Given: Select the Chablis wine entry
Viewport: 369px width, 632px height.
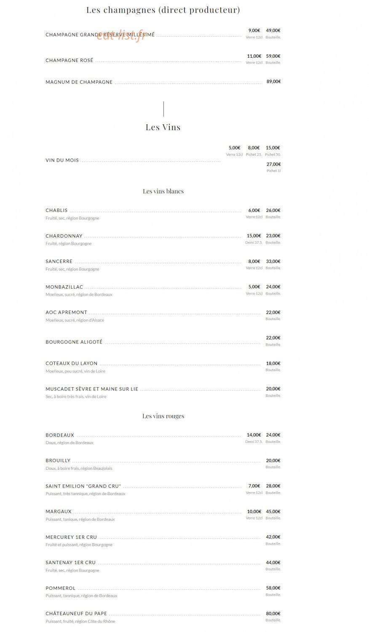Looking at the screenshot, I should pyautogui.click(x=56, y=210).
